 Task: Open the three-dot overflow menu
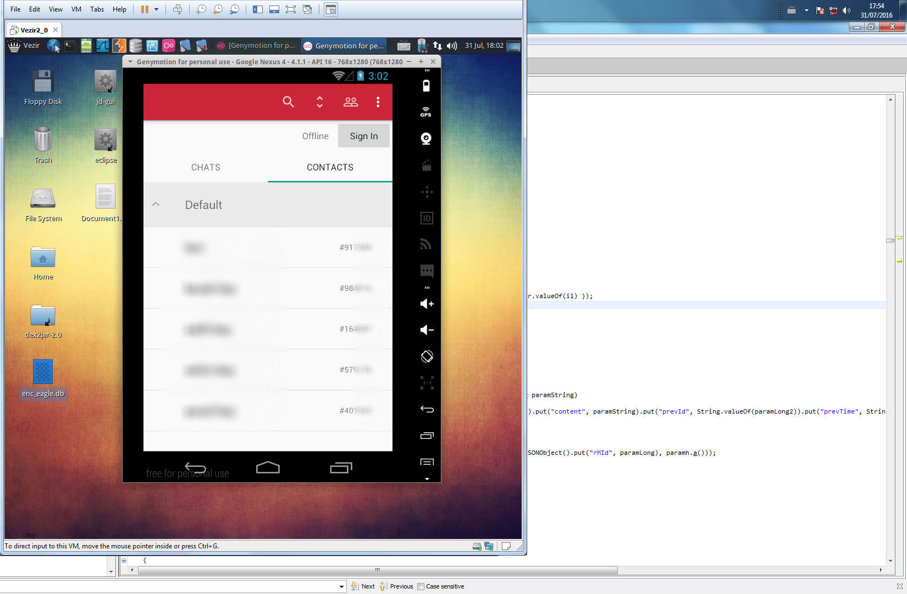(378, 102)
